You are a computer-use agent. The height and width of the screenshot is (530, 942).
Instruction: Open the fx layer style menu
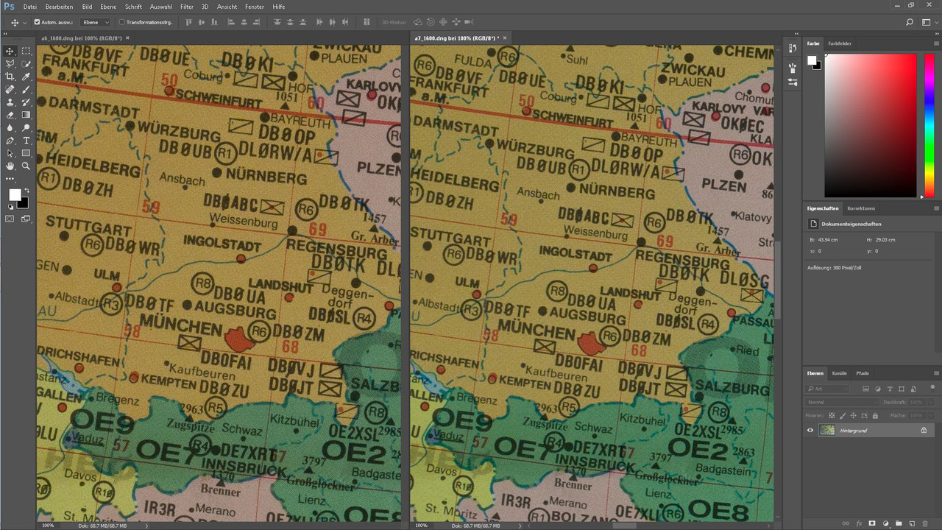(x=859, y=523)
